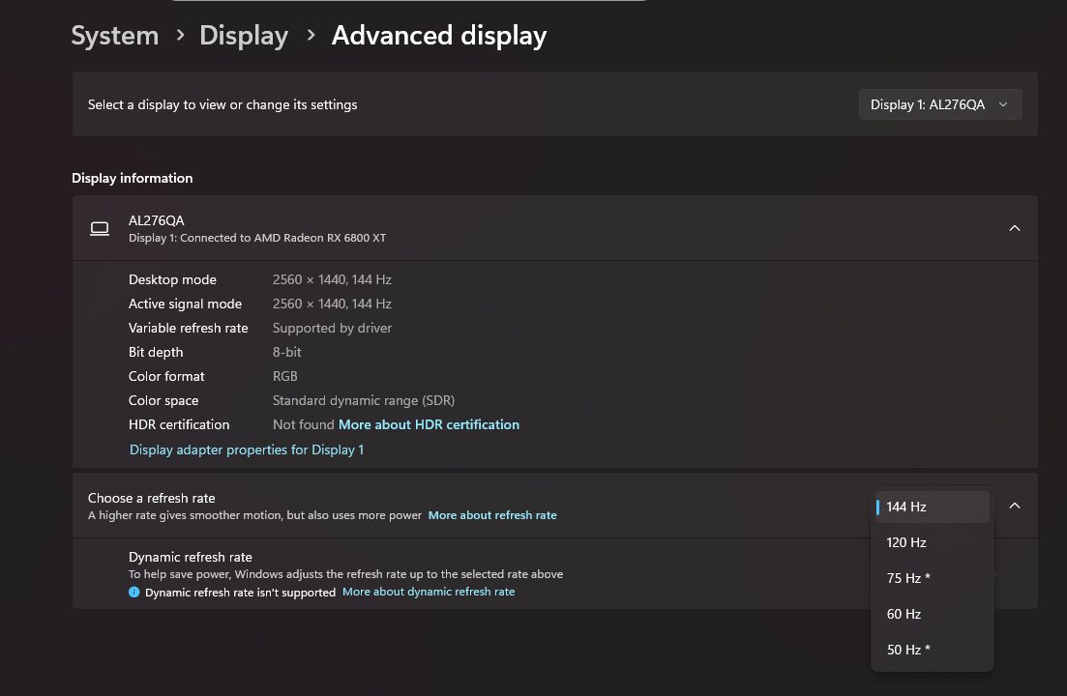The height and width of the screenshot is (696, 1067).
Task: Pick the 75 Hz * refresh rate
Action: pyautogui.click(x=932, y=578)
